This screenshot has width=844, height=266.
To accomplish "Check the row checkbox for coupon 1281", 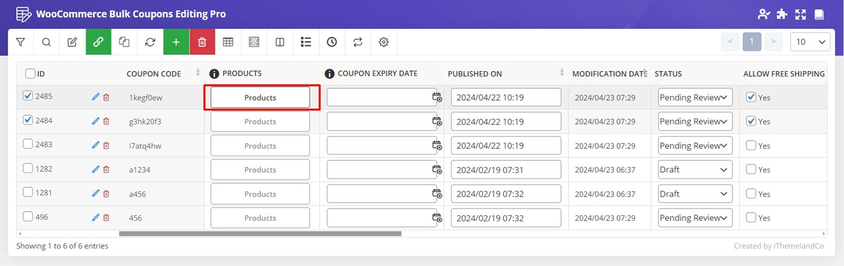I will [28, 192].
